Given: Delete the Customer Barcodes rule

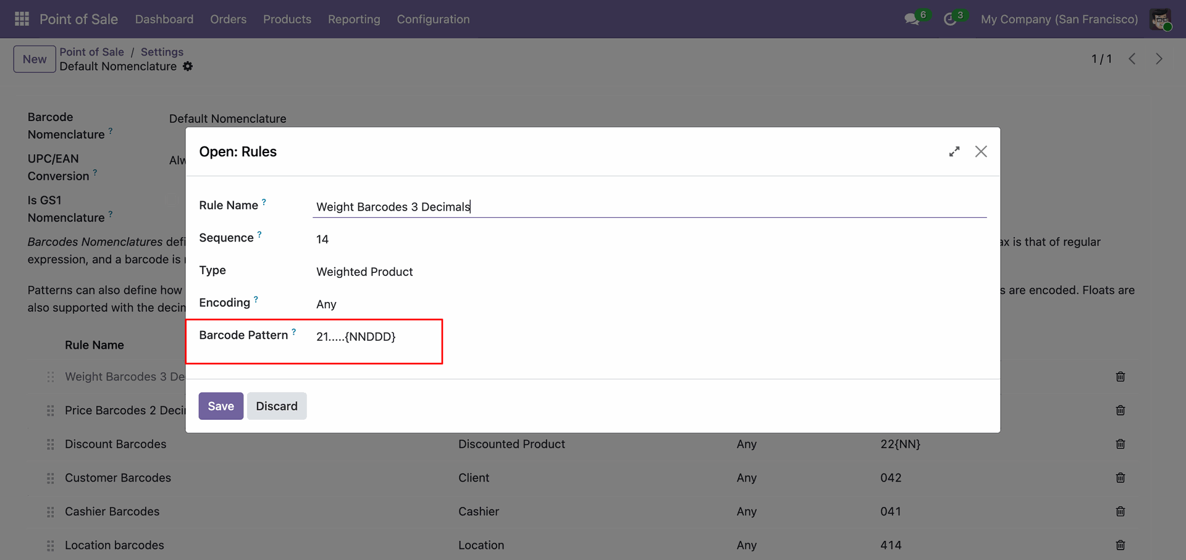Looking at the screenshot, I should 1120,478.
